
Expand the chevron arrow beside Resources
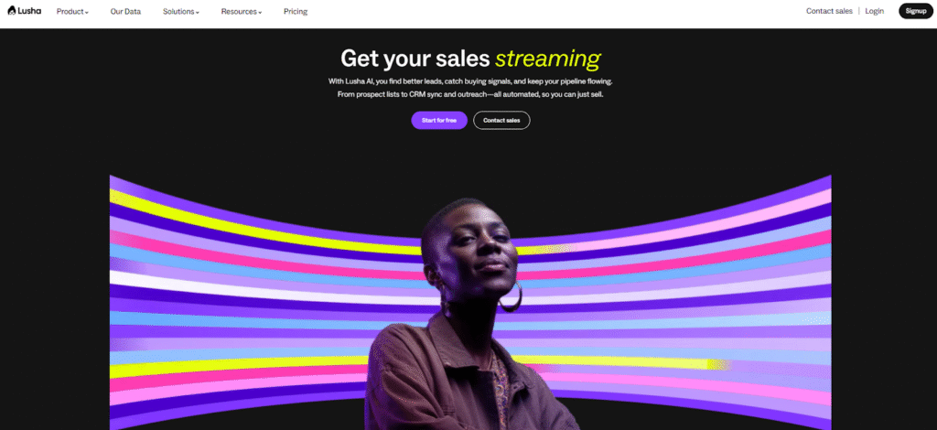(x=260, y=13)
